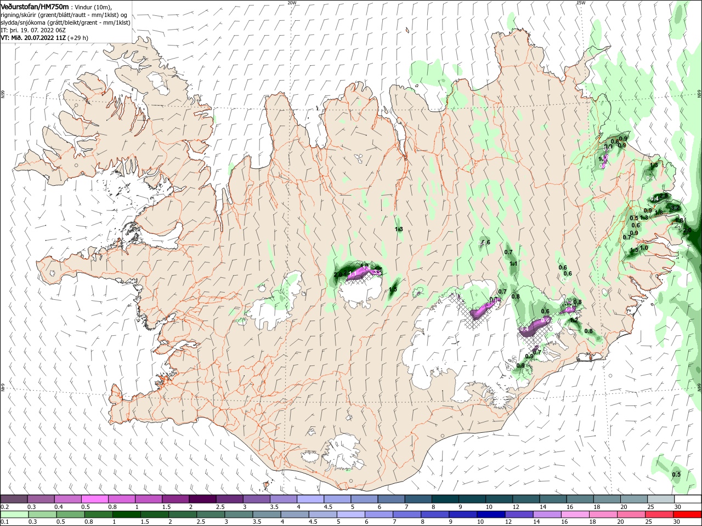Viewport: 702px width, 526px height.
Task: Pick the magenta 1.5 swatch in upper legend row
Action: (x=175, y=499)
